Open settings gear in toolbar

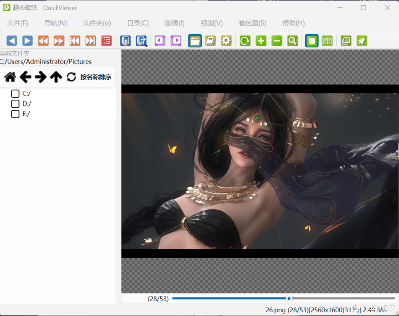tap(226, 41)
